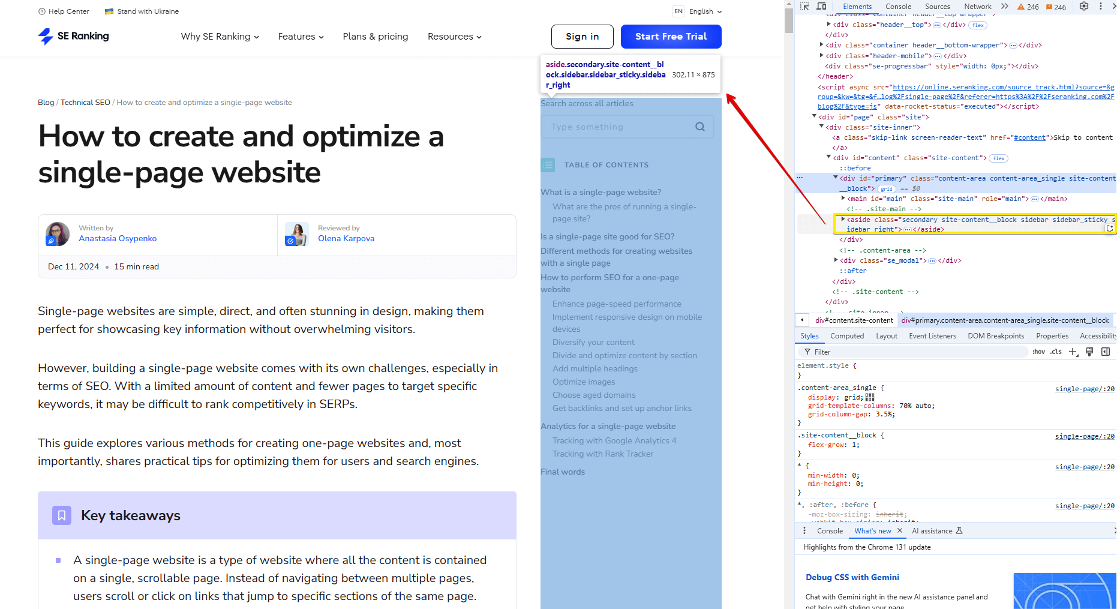
Task: Click the Key takeaways bookmark icon
Action: click(62, 515)
